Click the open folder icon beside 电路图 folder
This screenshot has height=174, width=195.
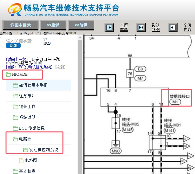(16, 139)
